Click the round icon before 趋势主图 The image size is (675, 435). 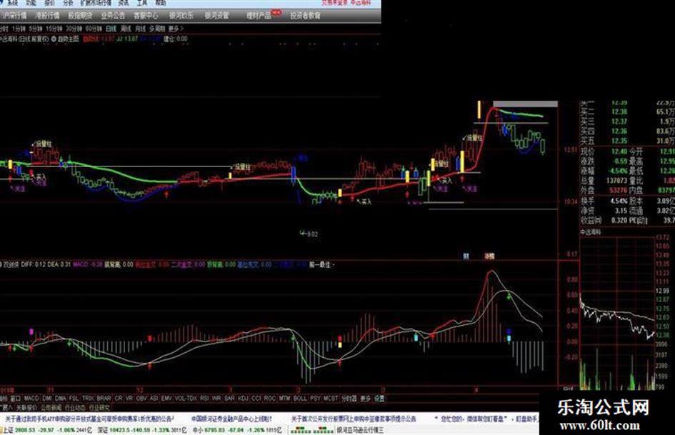pos(54,39)
